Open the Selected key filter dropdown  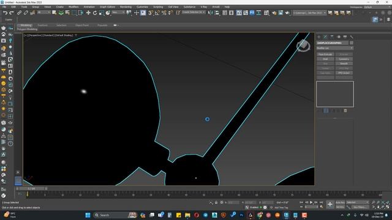[357, 202]
